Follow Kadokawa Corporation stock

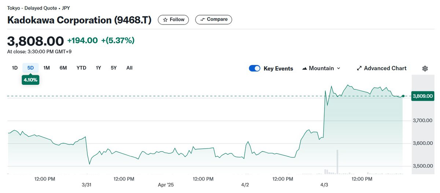[173, 19]
